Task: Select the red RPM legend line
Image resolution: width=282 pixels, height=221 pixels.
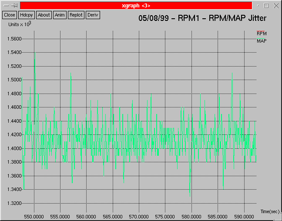Action: (x=261, y=31)
